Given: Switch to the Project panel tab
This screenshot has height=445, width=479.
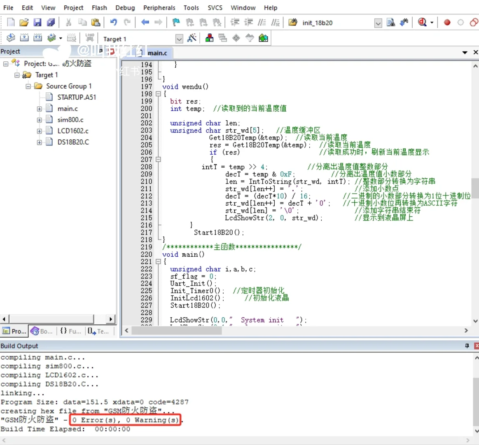Looking at the screenshot, I should tap(14, 332).
